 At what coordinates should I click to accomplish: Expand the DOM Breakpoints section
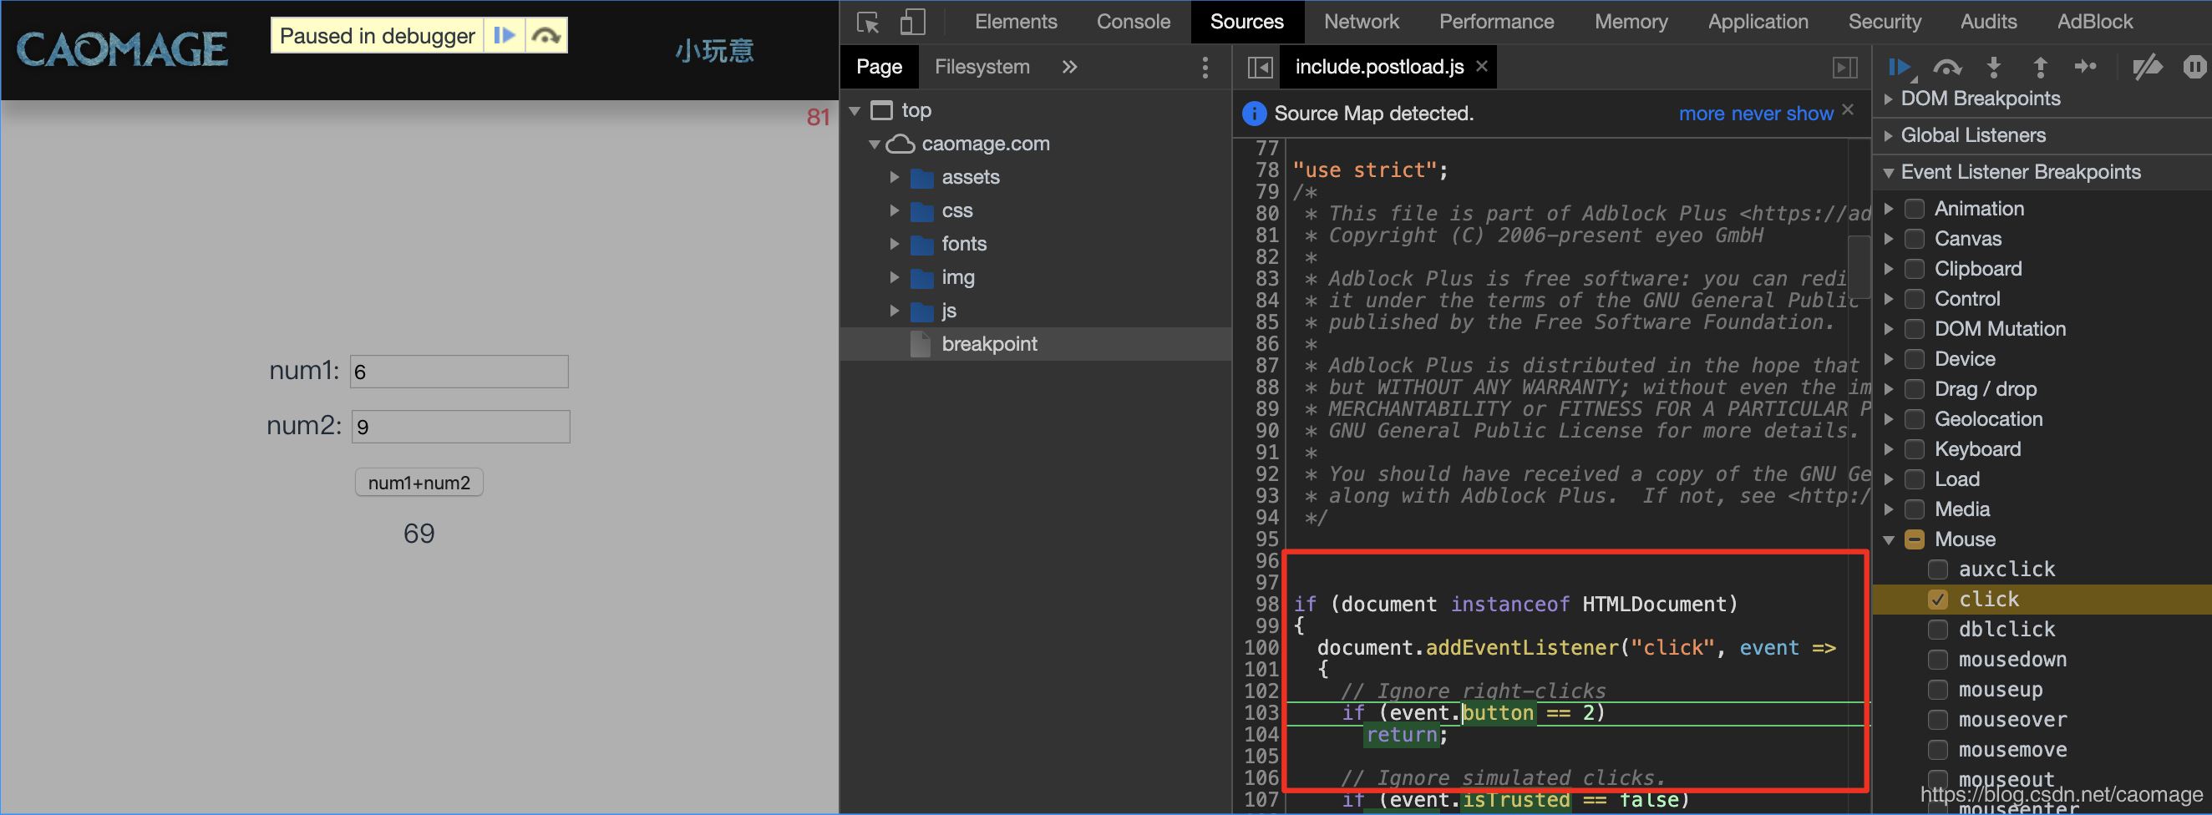(1889, 98)
